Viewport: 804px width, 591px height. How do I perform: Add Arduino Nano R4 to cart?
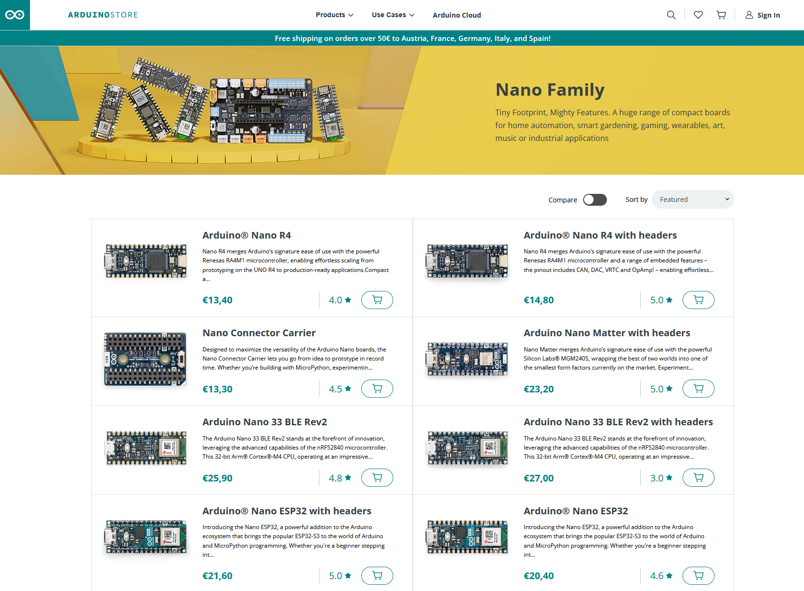click(x=377, y=300)
